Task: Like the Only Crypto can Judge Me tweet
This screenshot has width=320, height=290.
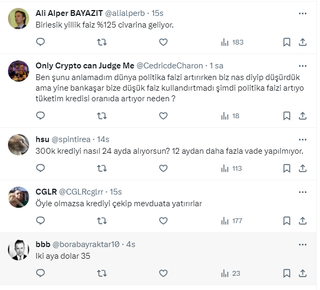Action: 163,116
